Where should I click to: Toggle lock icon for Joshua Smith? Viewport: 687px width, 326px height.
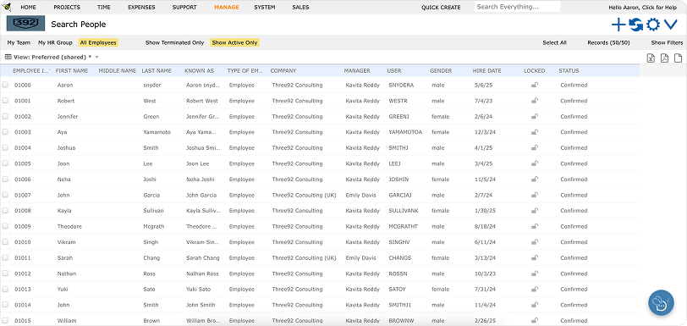tap(535, 148)
